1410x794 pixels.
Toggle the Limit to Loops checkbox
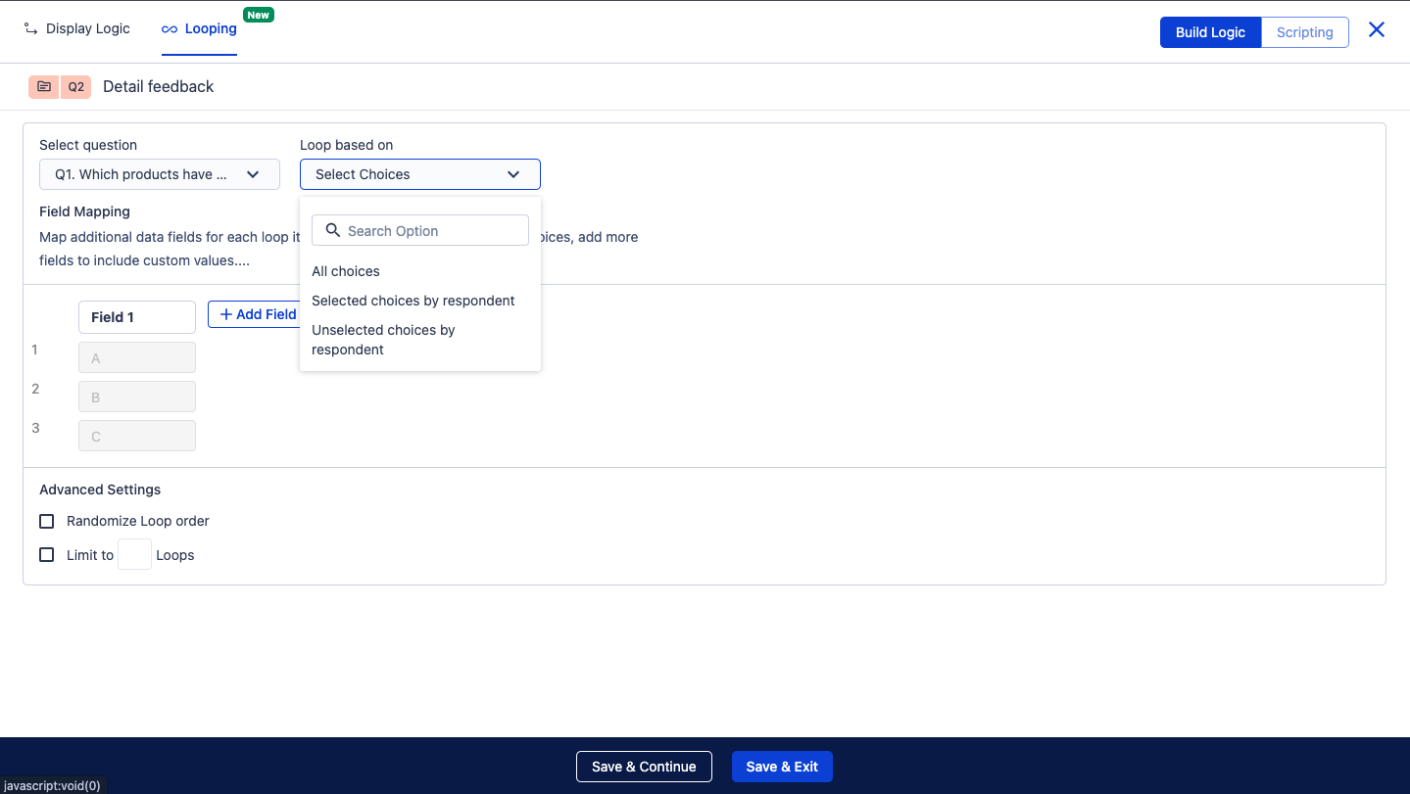pos(47,555)
